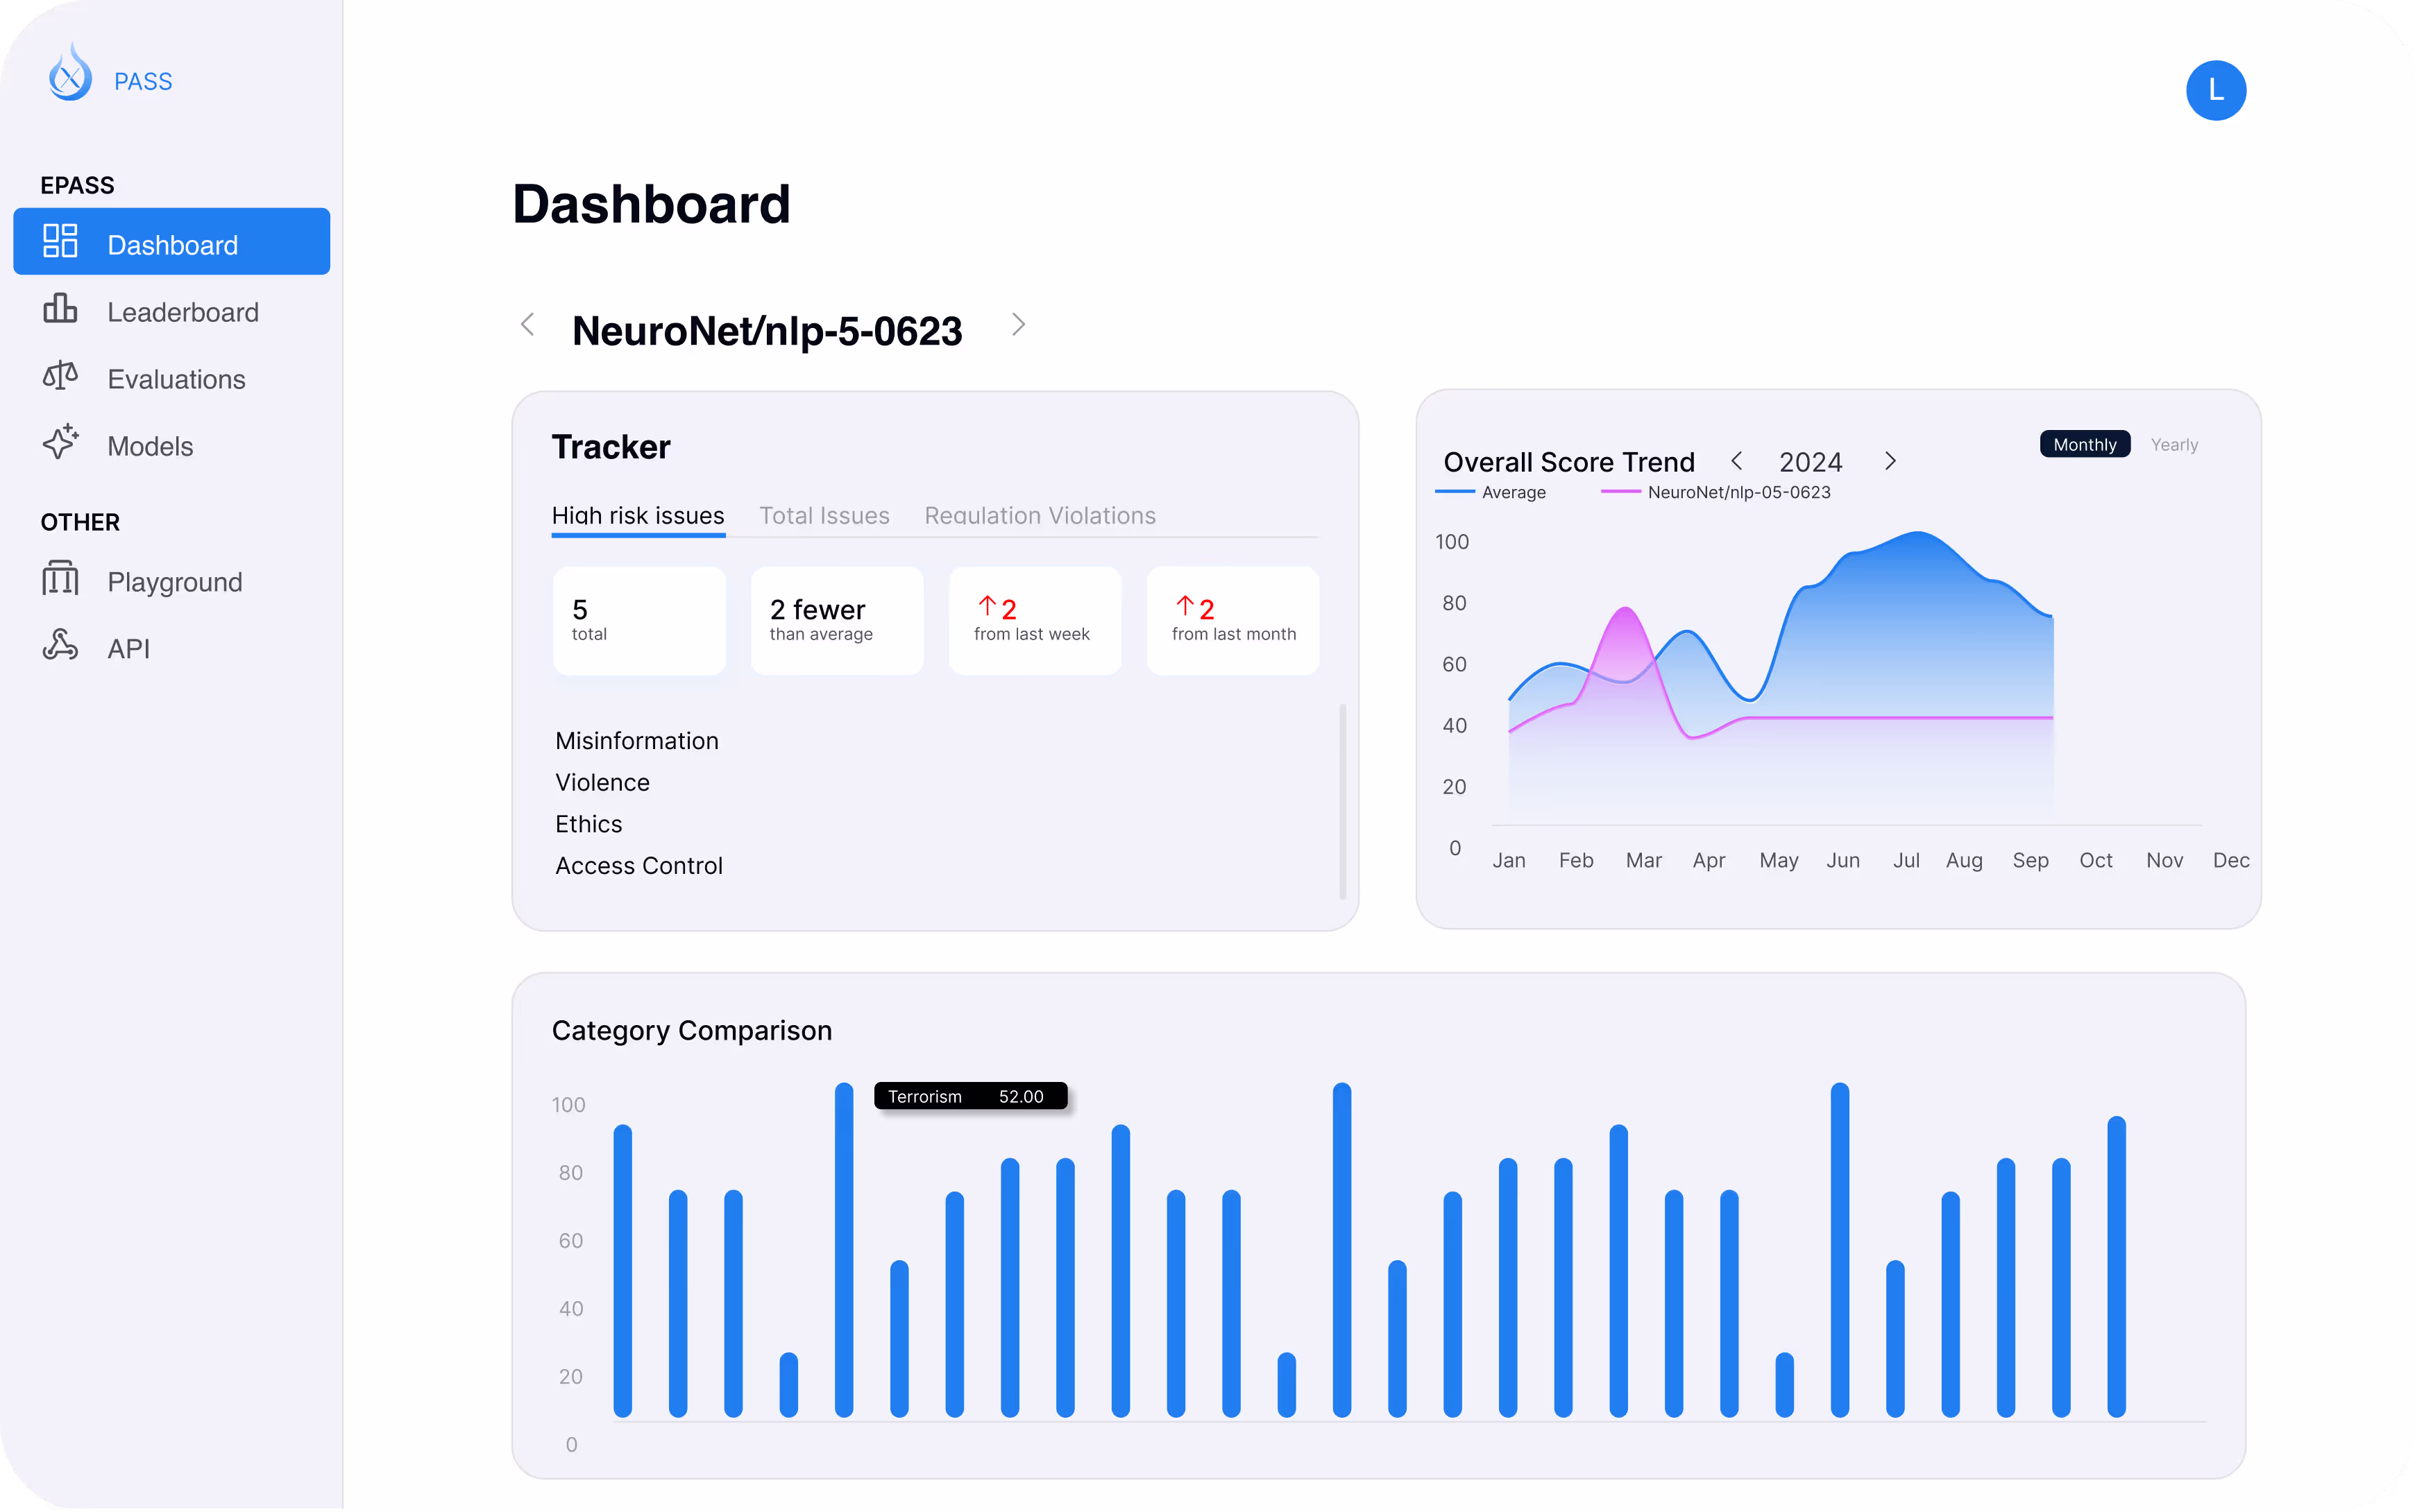Click the Misinformation issue entry
The height and width of the screenshot is (1512, 2415).
point(636,741)
